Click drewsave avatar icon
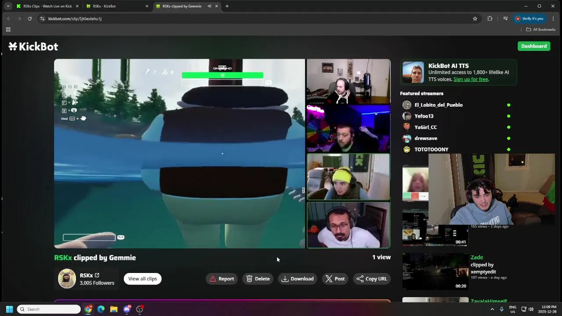Viewport: 562px width, 316px height. [407, 138]
